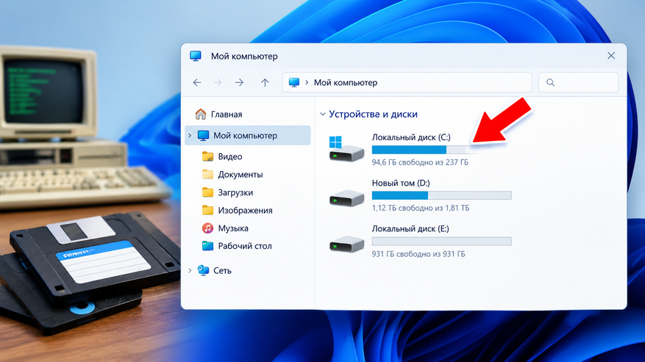Click the Сеть network icon
Viewport: 645px width, 362px height.
(x=203, y=270)
